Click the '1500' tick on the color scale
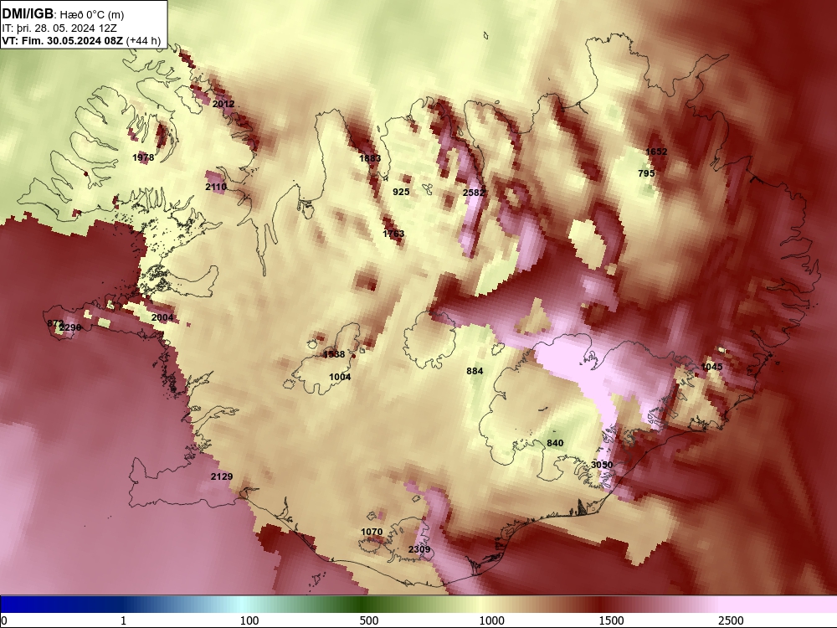This screenshot has width=837, height=628. click(x=611, y=620)
